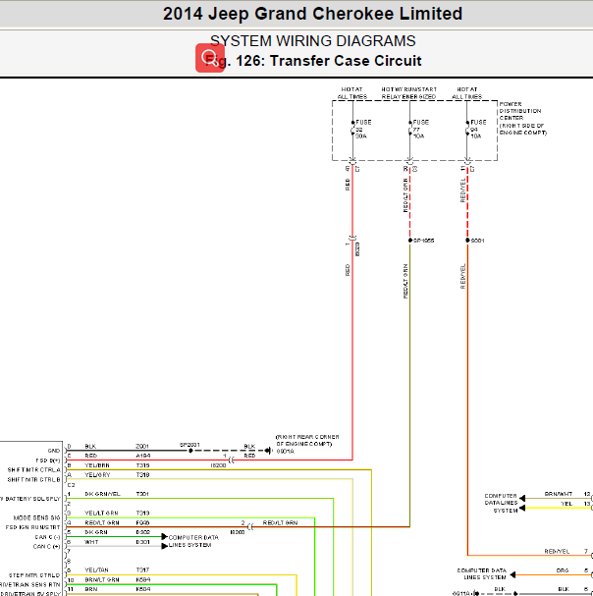The image size is (593, 596).
Task: Click circuit code 'T318'
Action: click(142, 475)
